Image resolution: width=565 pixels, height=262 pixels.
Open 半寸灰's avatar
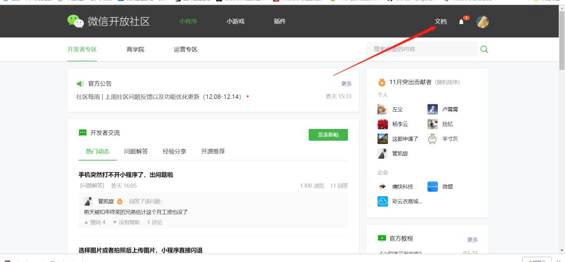(433, 139)
